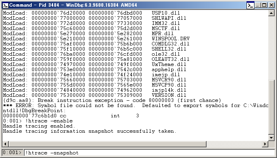Click 'Handle tracing enabled.' output line
This screenshot has width=277, height=158.
coord(39,126)
